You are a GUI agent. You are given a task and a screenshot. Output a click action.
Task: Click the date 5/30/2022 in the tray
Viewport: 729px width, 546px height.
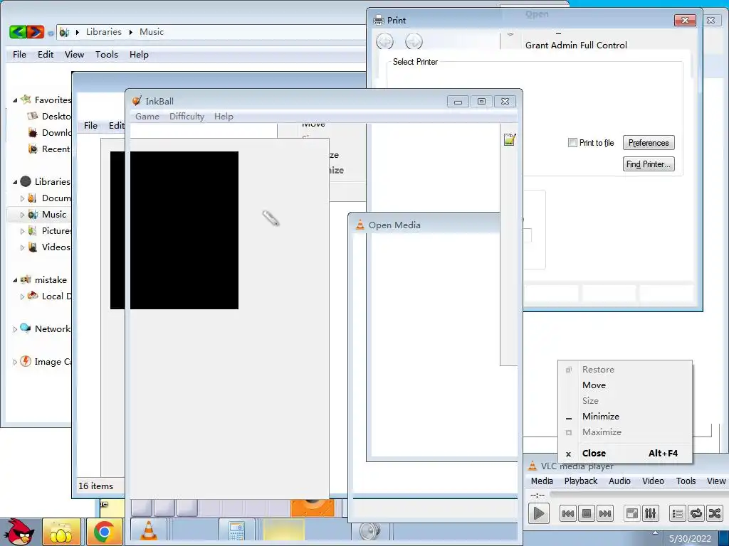click(x=690, y=539)
